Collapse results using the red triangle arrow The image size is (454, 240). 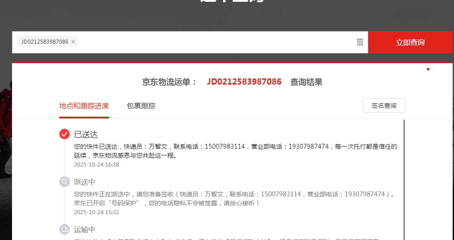428,69
